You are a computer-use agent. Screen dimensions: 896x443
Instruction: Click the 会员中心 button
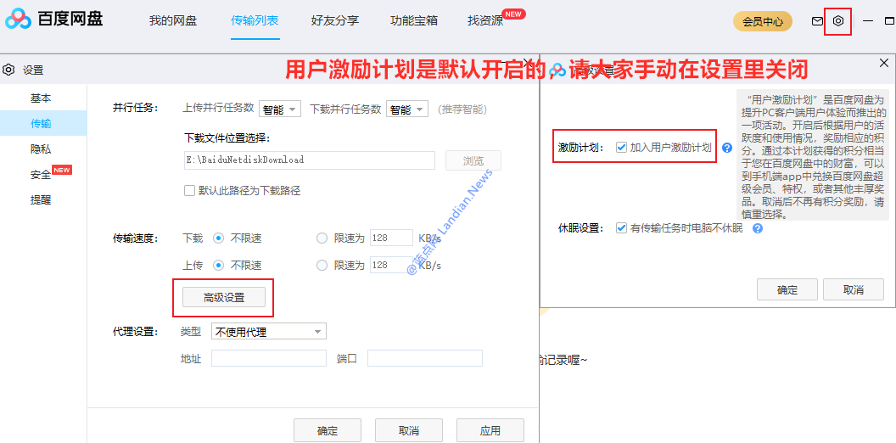tap(762, 22)
